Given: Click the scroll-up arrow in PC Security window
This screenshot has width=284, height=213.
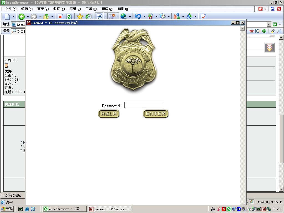Looking at the screenshot, I should [243, 29].
